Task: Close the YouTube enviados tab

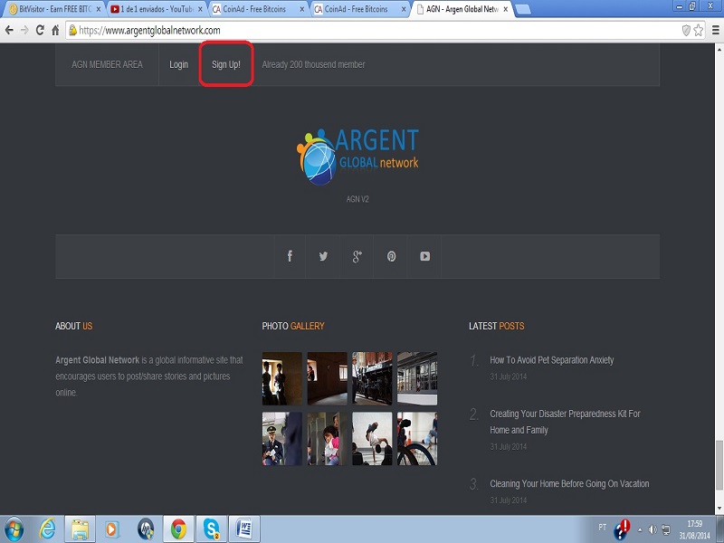Action: point(200,9)
